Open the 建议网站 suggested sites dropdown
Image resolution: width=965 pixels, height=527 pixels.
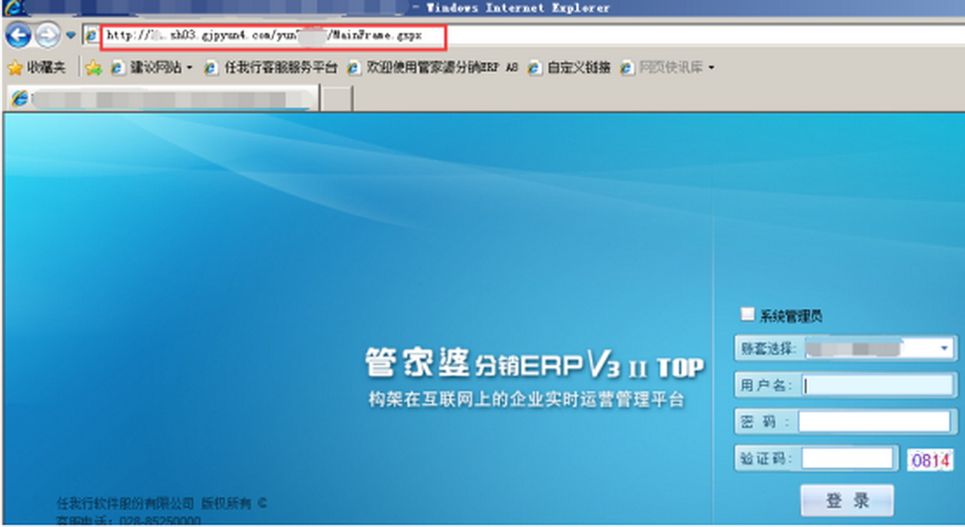[152, 68]
